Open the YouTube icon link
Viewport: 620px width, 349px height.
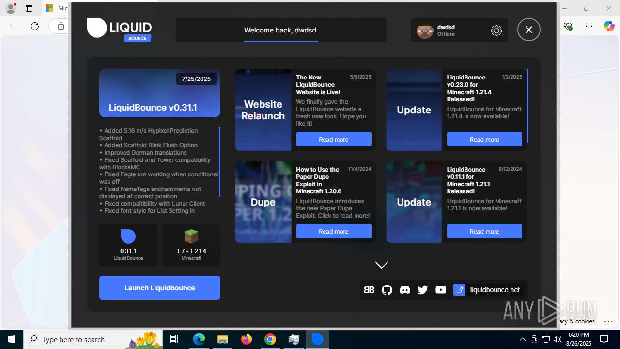pyautogui.click(x=441, y=290)
